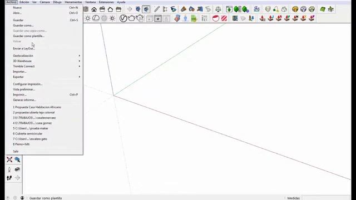This screenshot has width=356, height=200.
Task: Click the blue person figure icon
Action: click(185, 18)
